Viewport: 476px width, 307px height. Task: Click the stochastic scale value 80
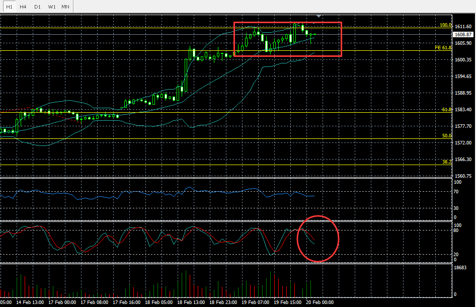click(x=456, y=231)
